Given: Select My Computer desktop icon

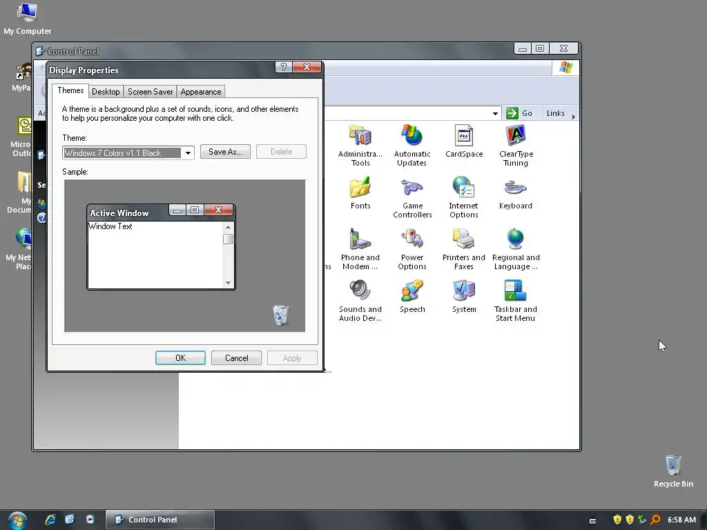Looking at the screenshot, I should pyautogui.click(x=27, y=19).
